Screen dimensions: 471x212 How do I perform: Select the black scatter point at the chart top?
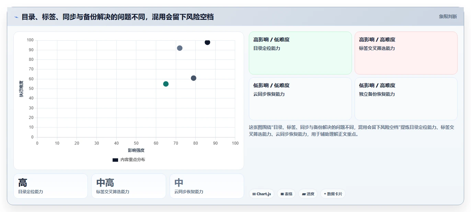[207, 42]
